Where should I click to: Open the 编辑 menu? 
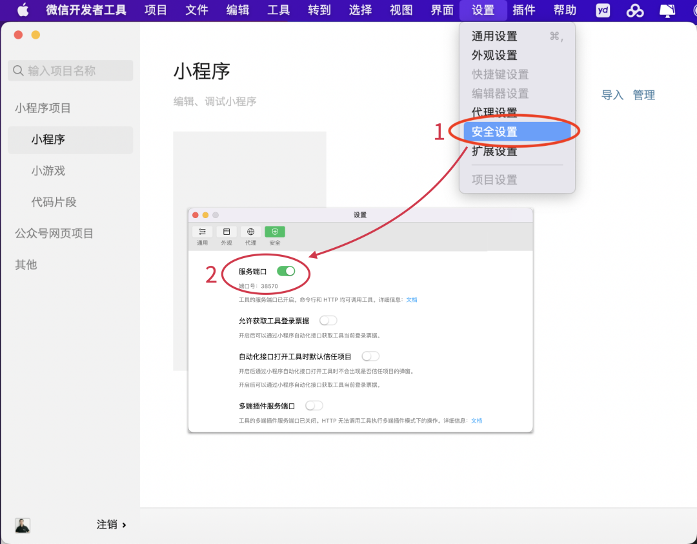click(237, 10)
